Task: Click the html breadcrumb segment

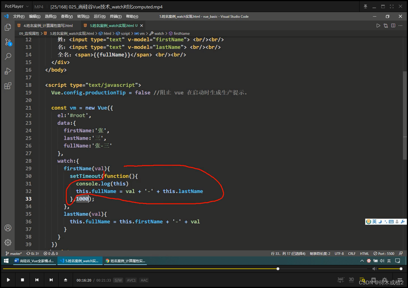Action: (x=105, y=33)
